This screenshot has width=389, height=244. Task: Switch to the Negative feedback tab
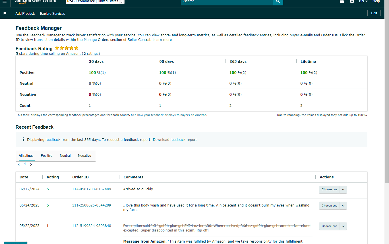85,156
